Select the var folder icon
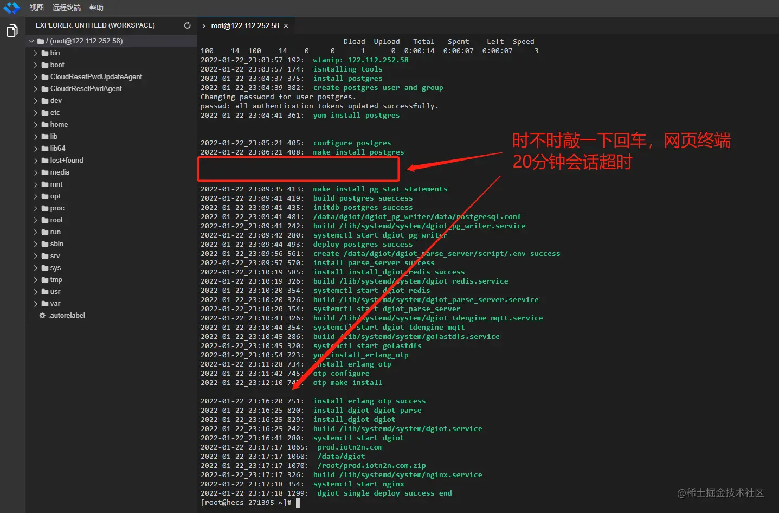The image size is (779, 513). (x=45, y=304)
